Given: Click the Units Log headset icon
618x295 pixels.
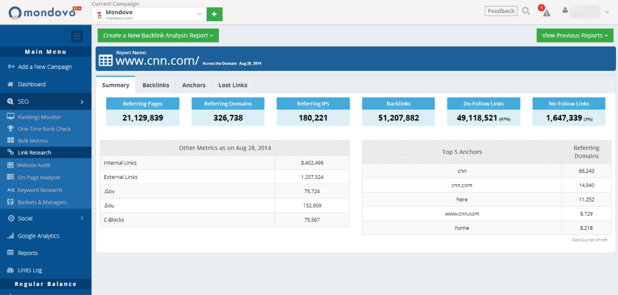Looking at the screenshot, I should point(10,270).
